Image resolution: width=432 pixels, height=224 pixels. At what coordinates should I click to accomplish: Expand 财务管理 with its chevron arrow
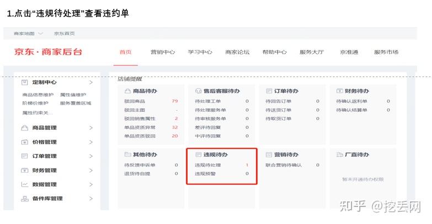coord(91,171)
